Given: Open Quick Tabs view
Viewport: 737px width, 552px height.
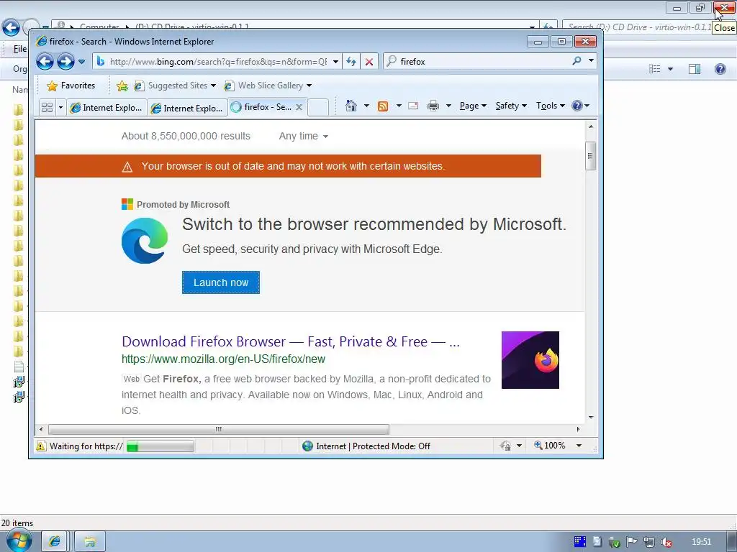Looking at the screenshot, I should (x=47, y=108).
